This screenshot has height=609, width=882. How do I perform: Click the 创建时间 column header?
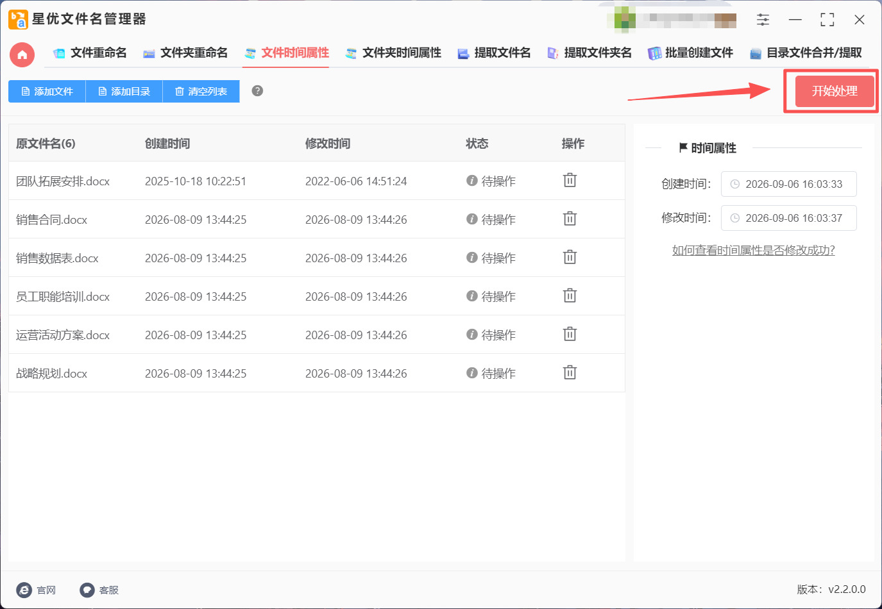click(167, 144)
